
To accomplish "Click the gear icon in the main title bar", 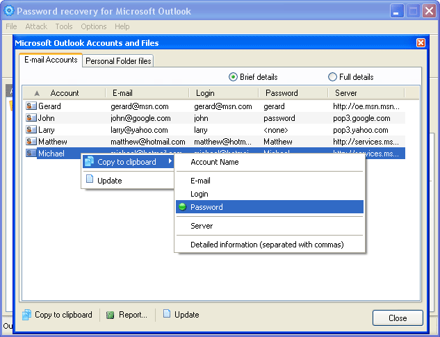I will 9,11.
